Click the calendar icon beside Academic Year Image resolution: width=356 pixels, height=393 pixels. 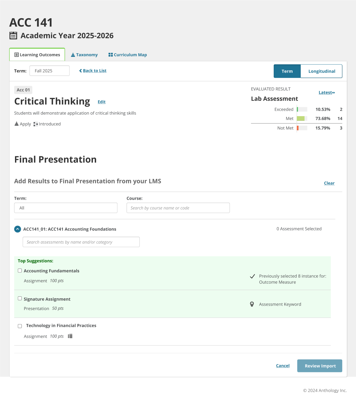pos(13,35)
